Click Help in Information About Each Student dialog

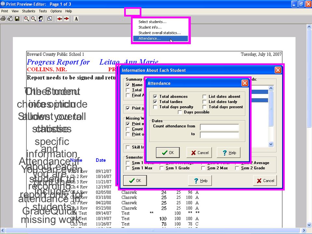coord(200,180)
